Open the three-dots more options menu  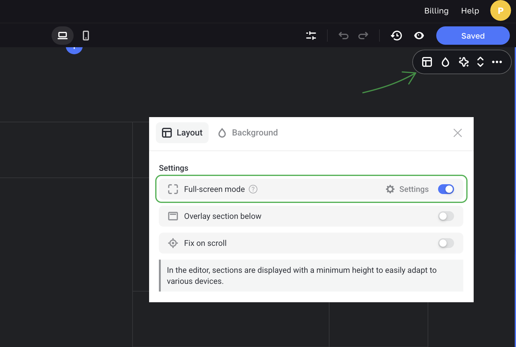(497, 62)
